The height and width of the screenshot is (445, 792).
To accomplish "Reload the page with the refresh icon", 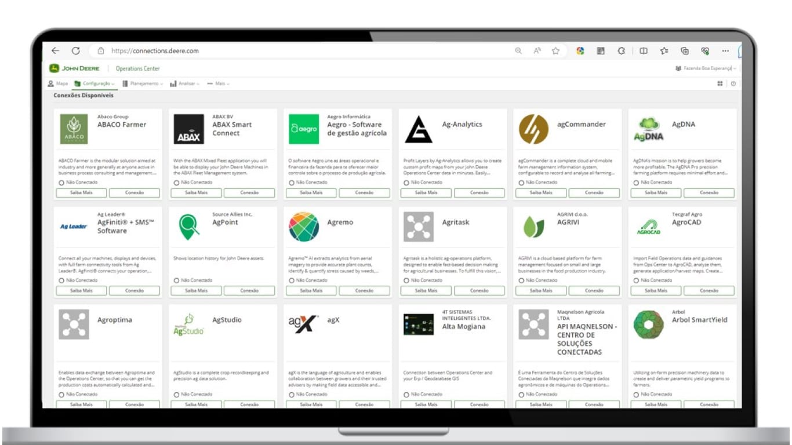I will [76, 51].
